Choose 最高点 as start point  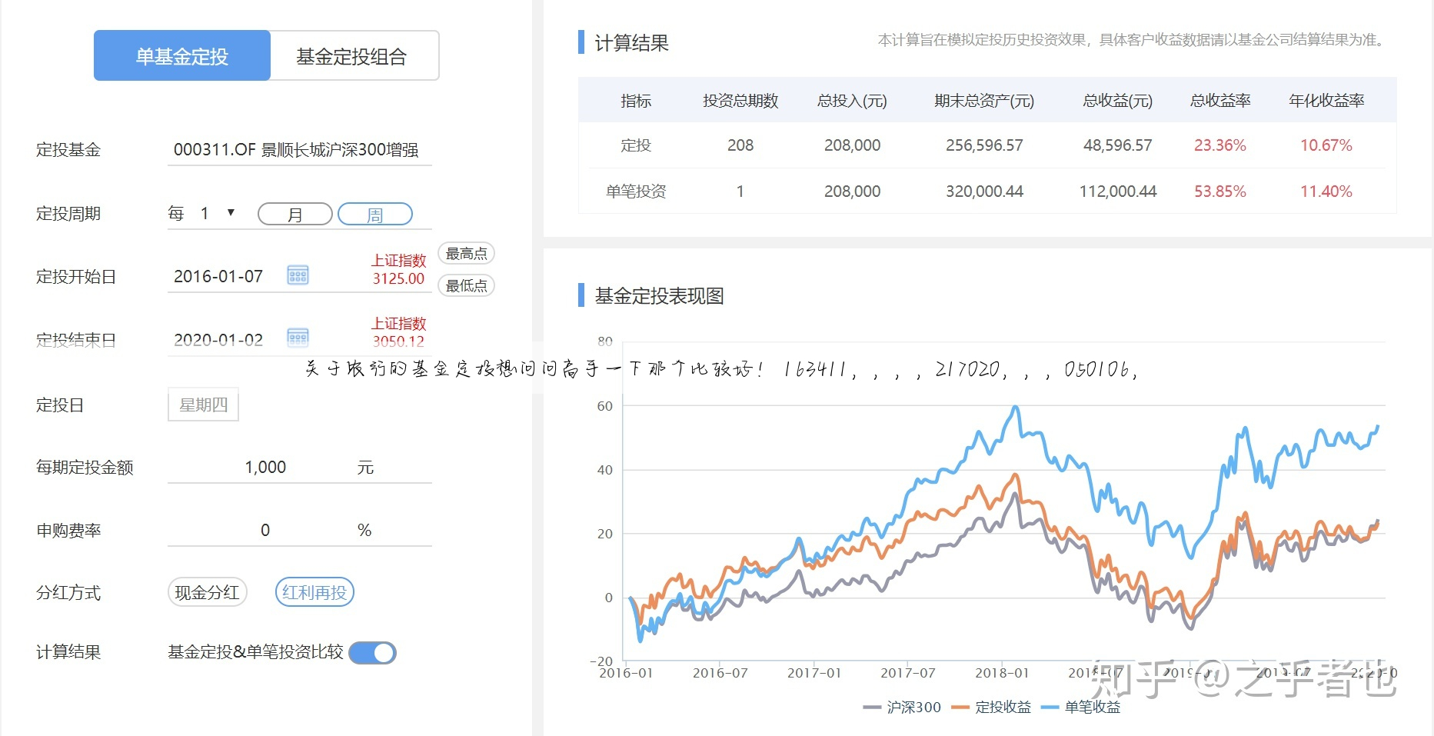[466, 253]
